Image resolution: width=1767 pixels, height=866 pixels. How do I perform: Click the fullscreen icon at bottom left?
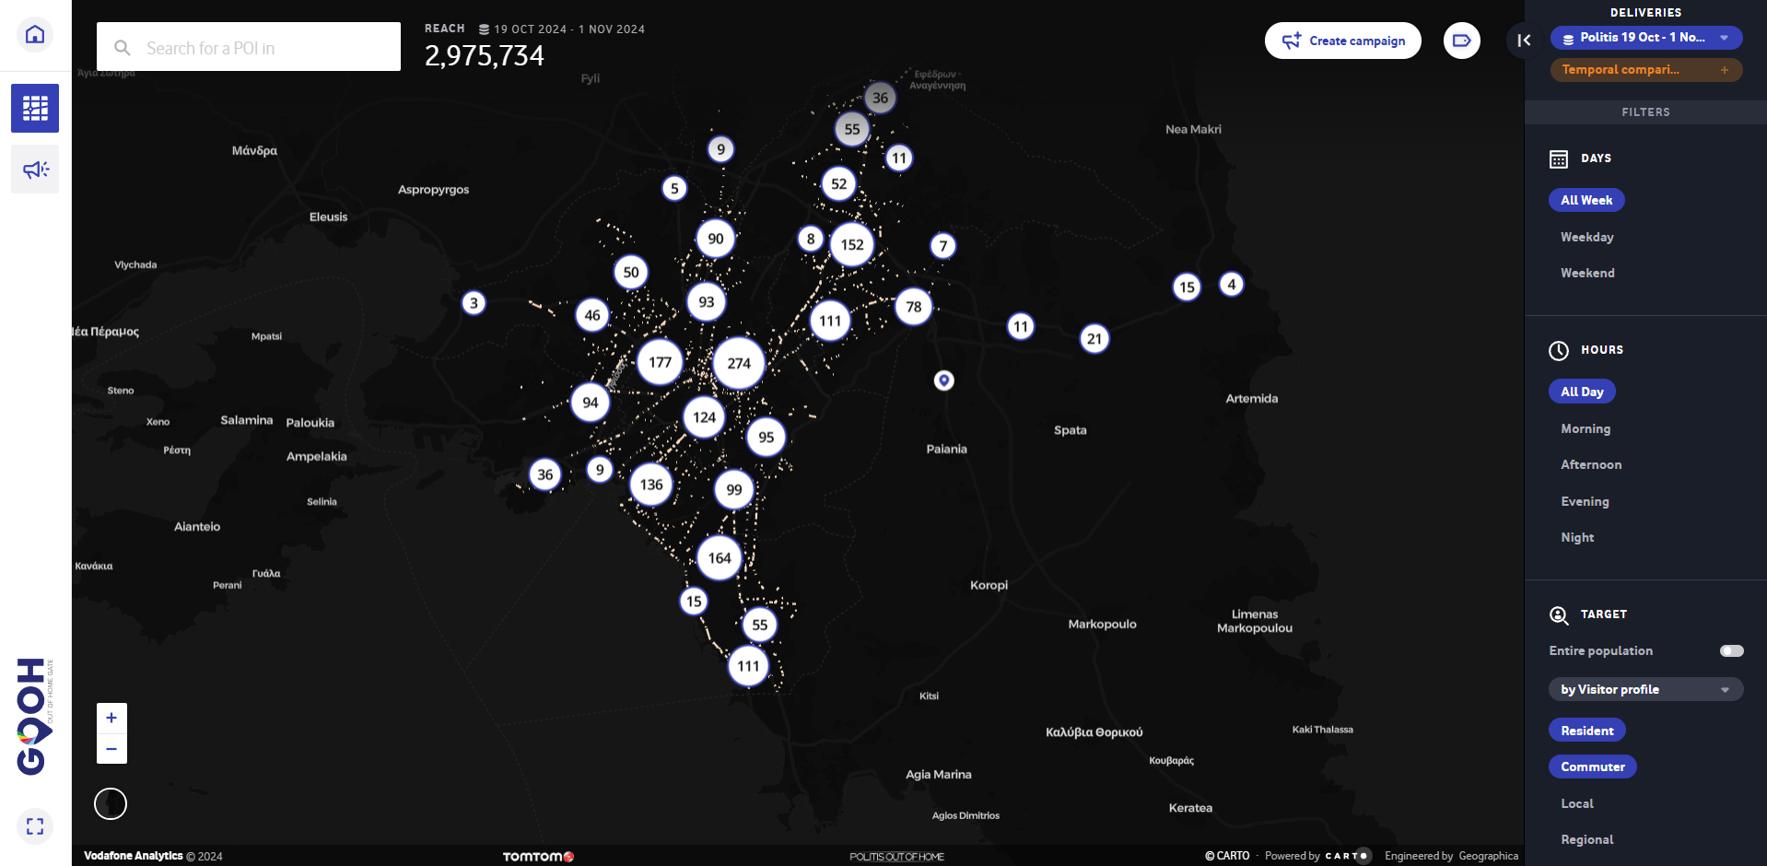pos(35,826)
